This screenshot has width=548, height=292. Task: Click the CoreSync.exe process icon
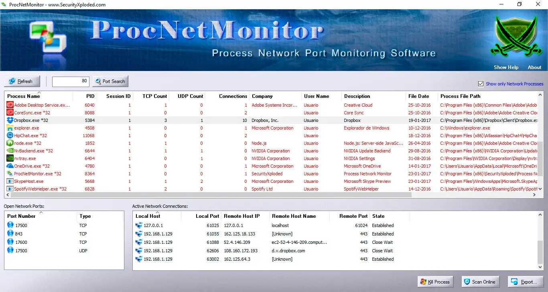10,113
